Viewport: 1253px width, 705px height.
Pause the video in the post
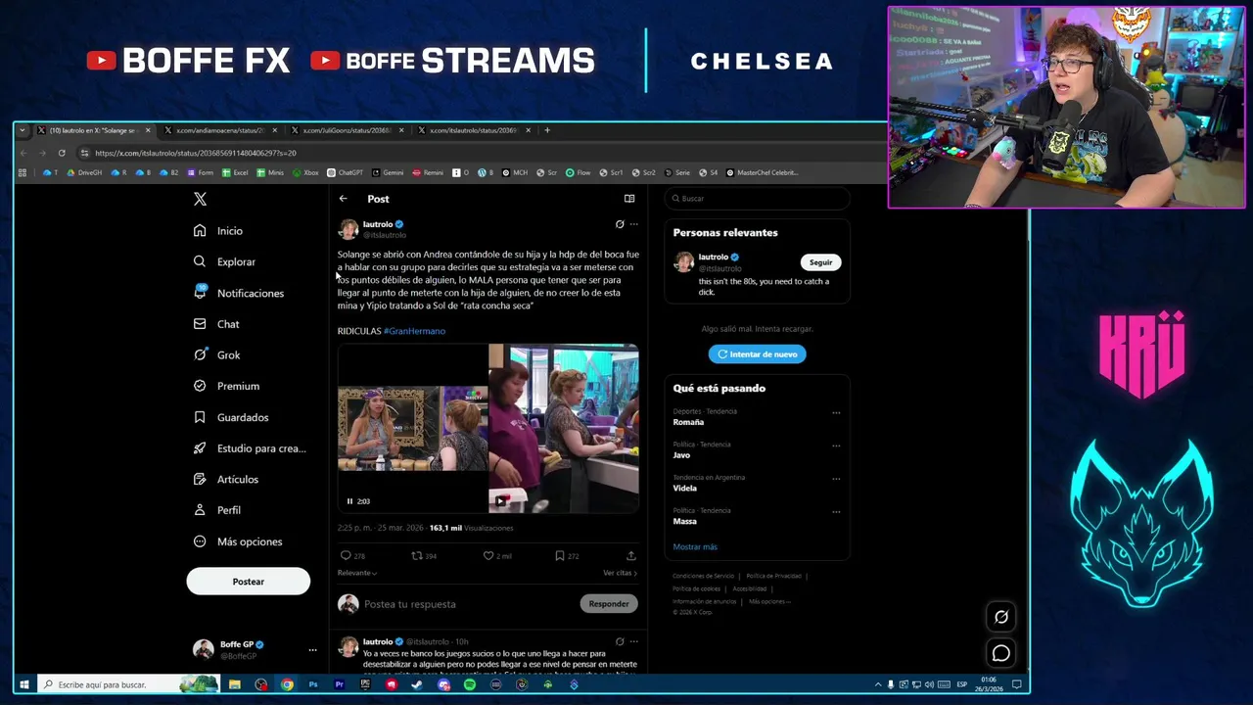tap(349, 501)
